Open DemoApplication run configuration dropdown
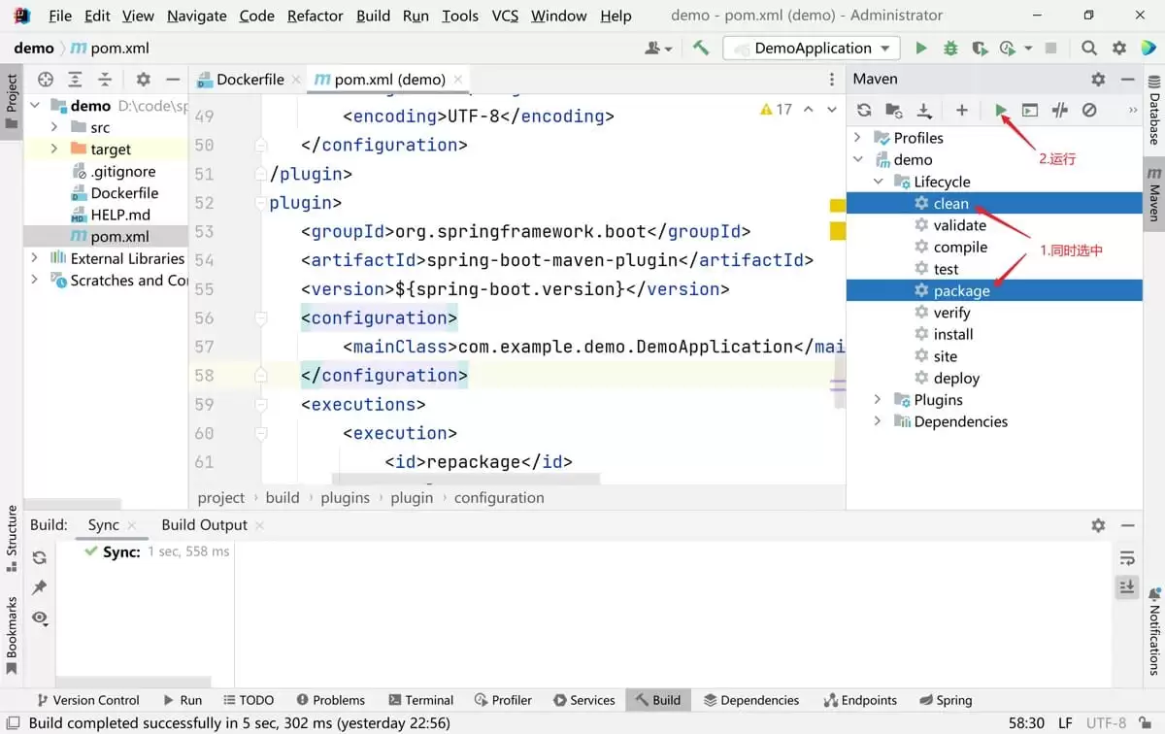The height and width of the screenshot is (734, 1165). pos(812,48)
